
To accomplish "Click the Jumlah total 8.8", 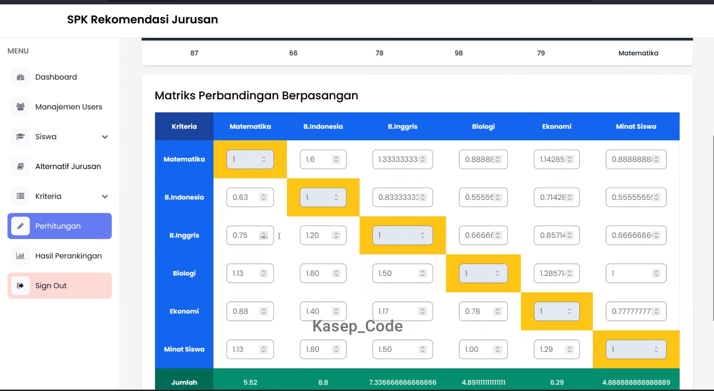I will [323, 382].
